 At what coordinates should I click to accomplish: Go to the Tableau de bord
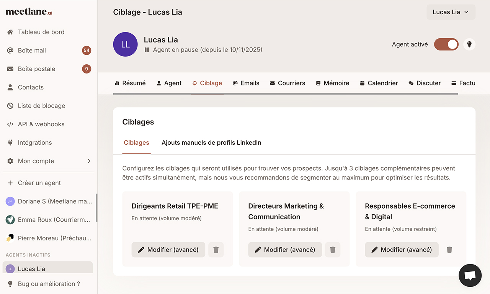41,32
